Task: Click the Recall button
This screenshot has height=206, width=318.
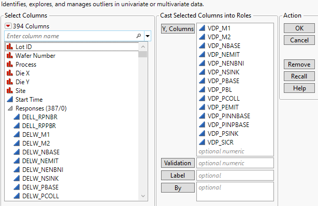Action: point(299,76)
